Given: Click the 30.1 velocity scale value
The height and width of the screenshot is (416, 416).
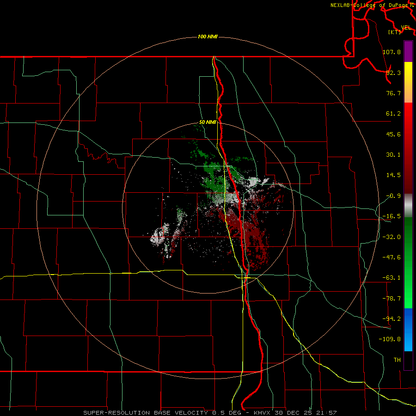Looking at the screenshot, I should tap(393, 155).
